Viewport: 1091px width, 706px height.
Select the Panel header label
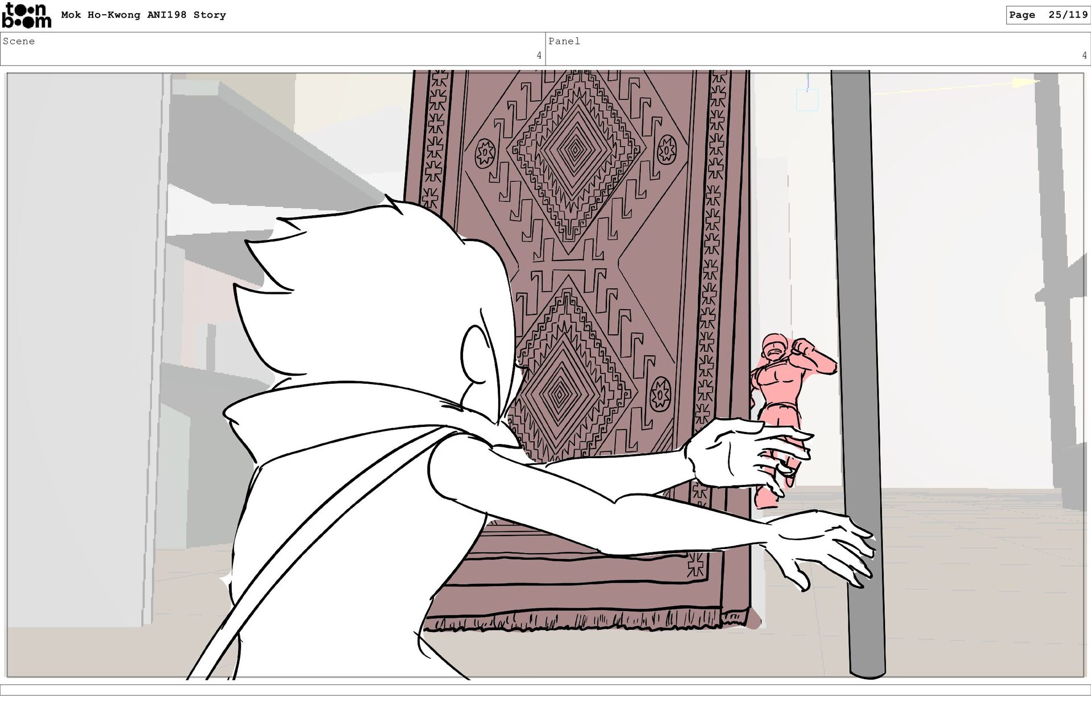tap(564, 41)
